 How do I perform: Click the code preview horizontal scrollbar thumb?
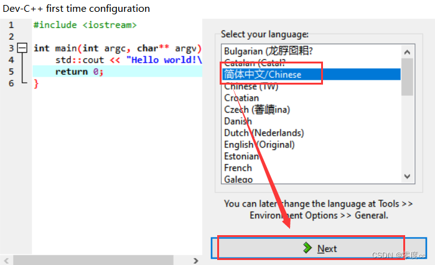(x=93, y=261)
